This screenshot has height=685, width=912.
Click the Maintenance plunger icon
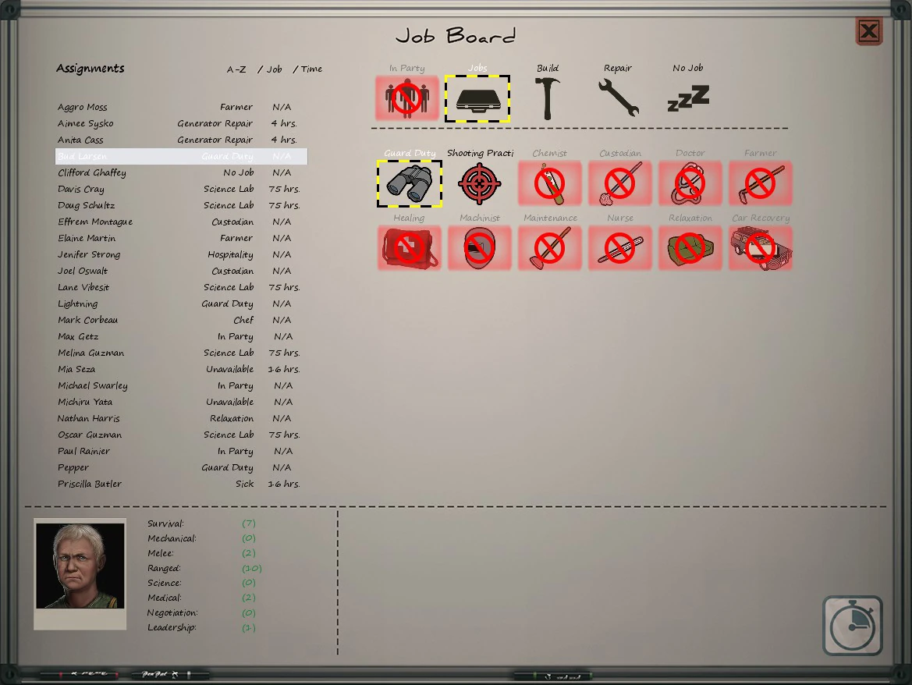[550, 248]
